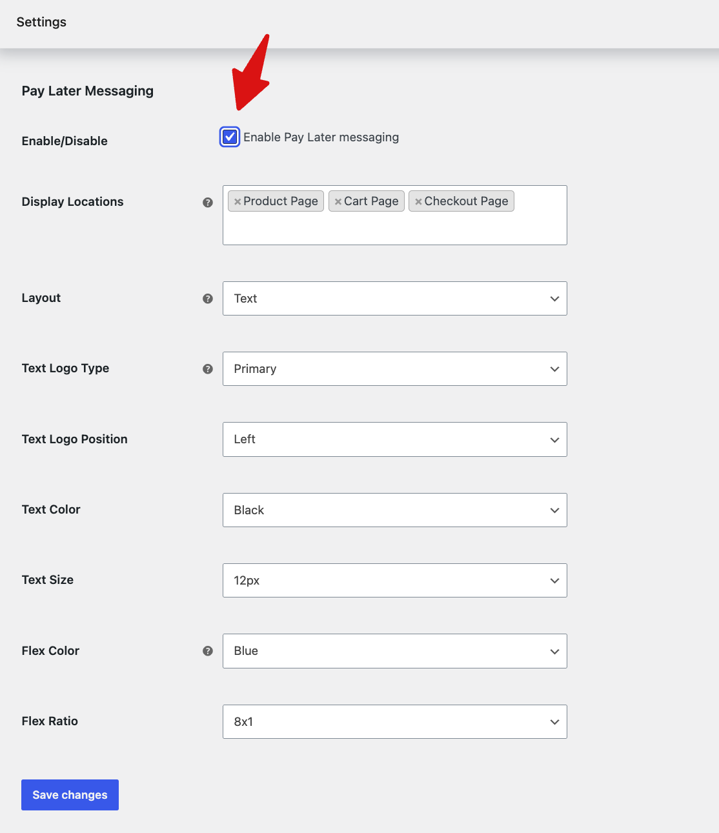
Task: Toggle the Enable Pay Later messaging checkbox
Action: click(230, 137)
